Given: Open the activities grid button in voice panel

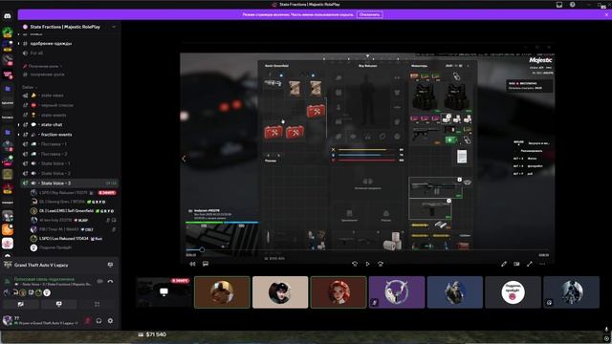Looking at the screenshot, I should [97, 304].
